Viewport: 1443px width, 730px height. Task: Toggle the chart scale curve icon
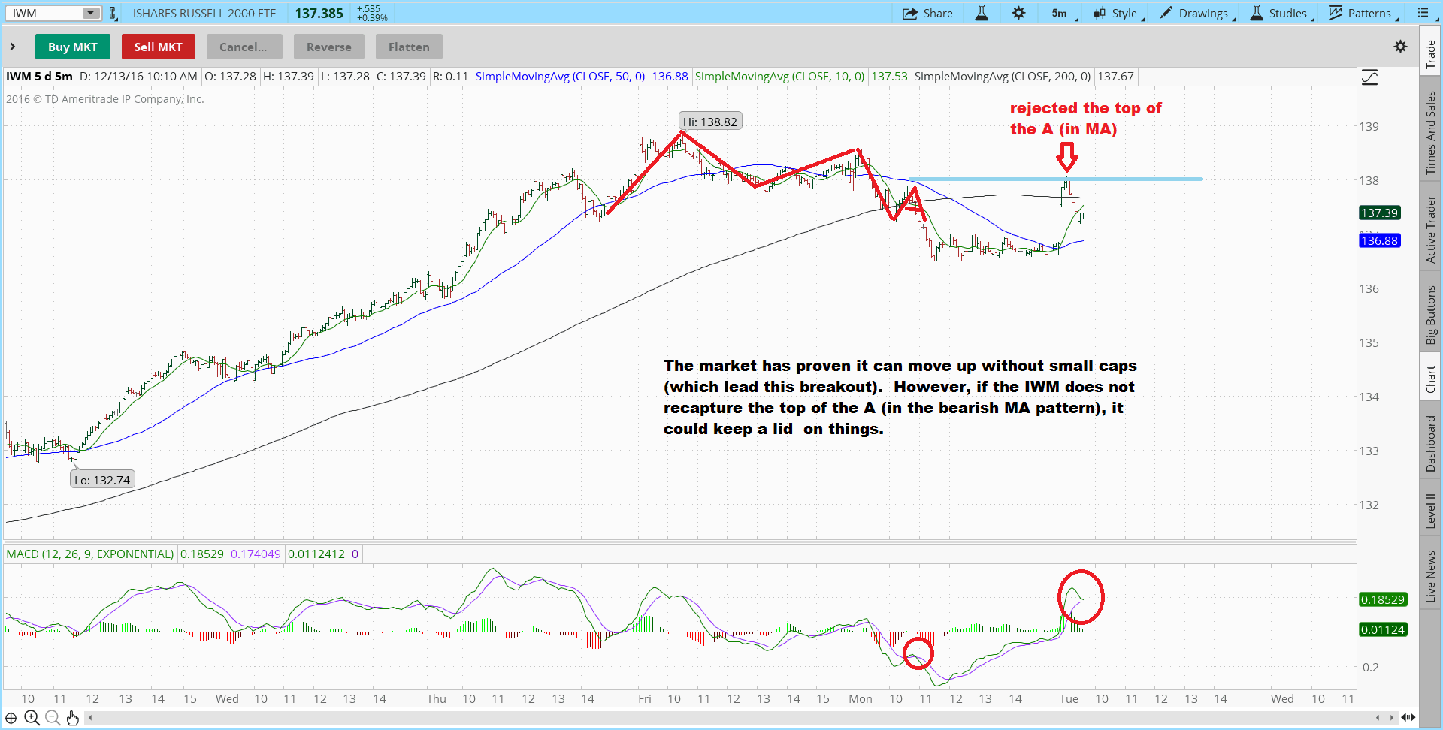1369,77
